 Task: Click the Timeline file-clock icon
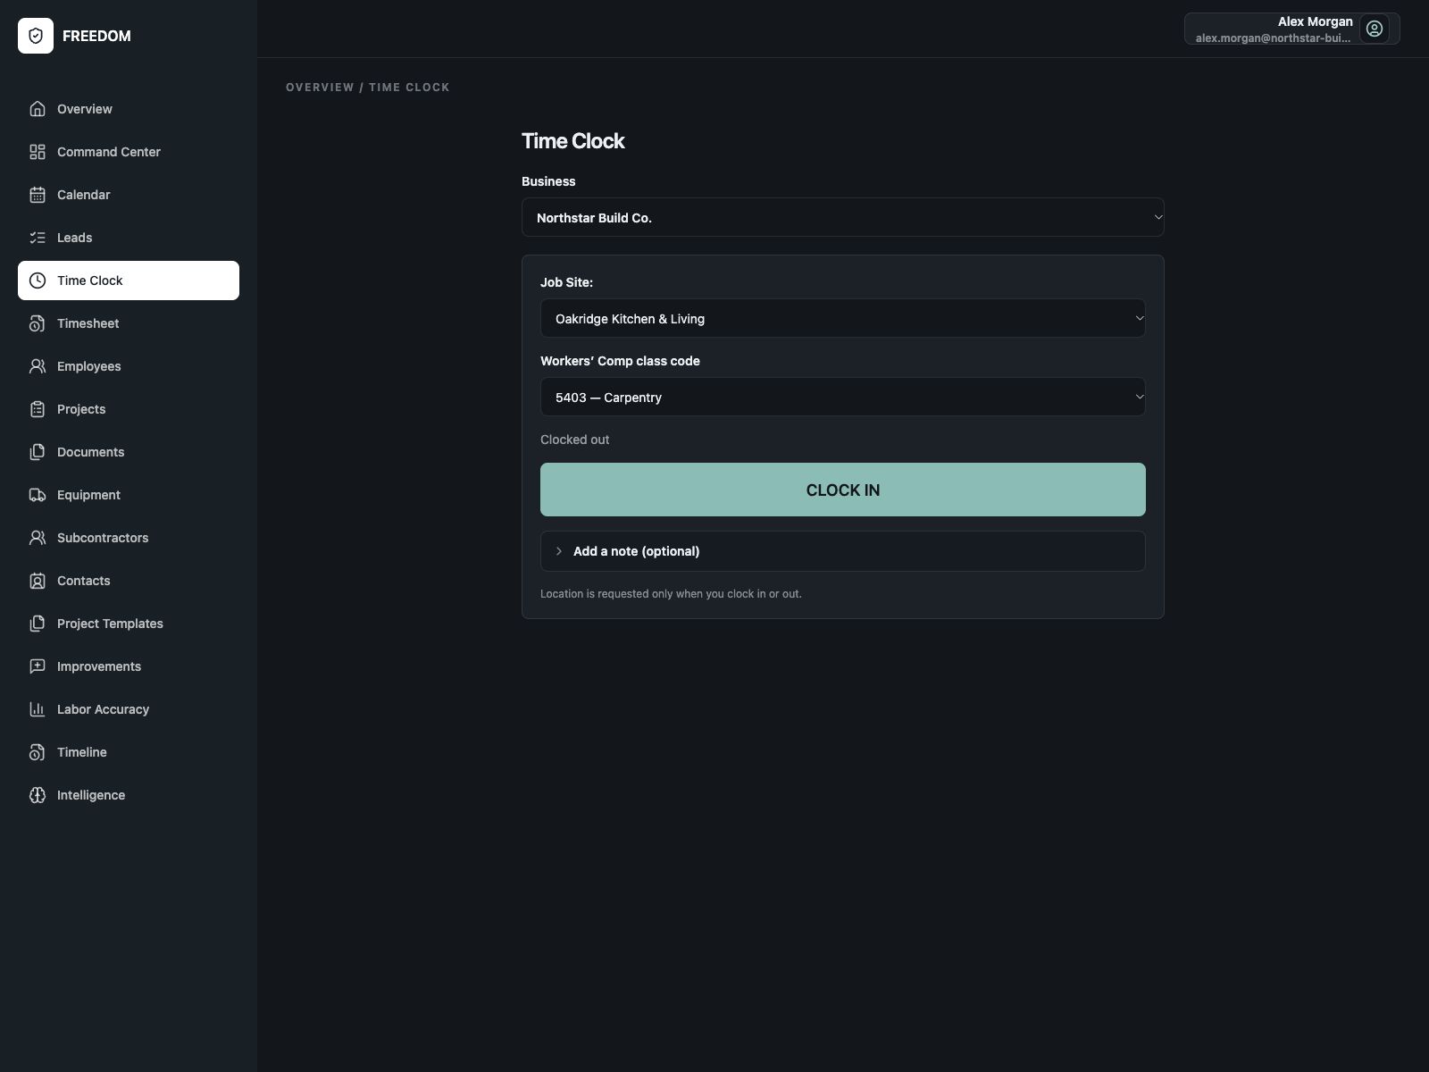[x=38, y=752]
